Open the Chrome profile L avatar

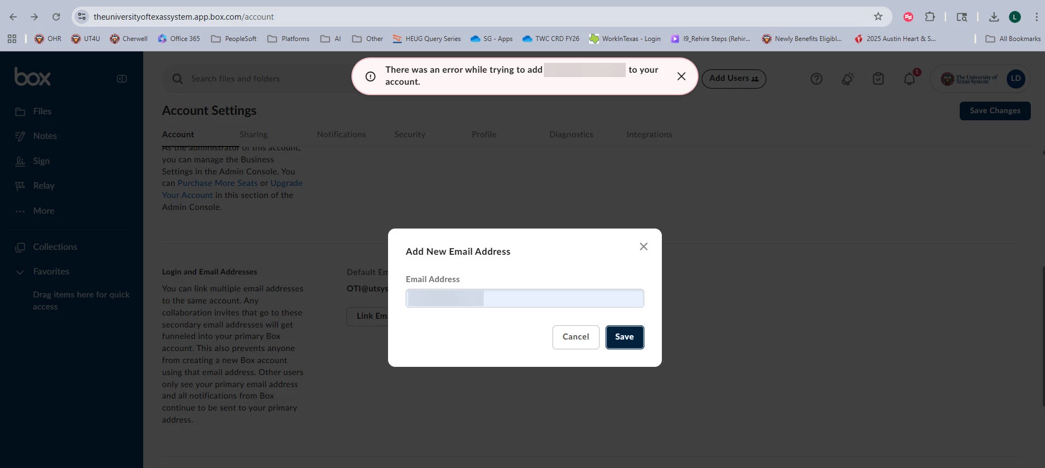point(1014,17)
